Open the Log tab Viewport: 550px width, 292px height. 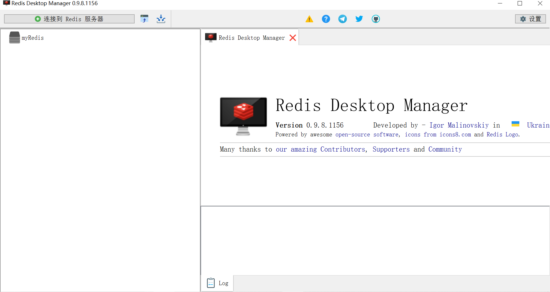(x=218, y=283)
